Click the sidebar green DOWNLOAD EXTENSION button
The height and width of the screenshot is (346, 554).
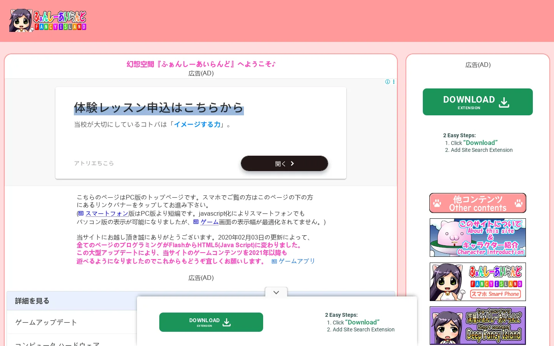coord(478,102)
